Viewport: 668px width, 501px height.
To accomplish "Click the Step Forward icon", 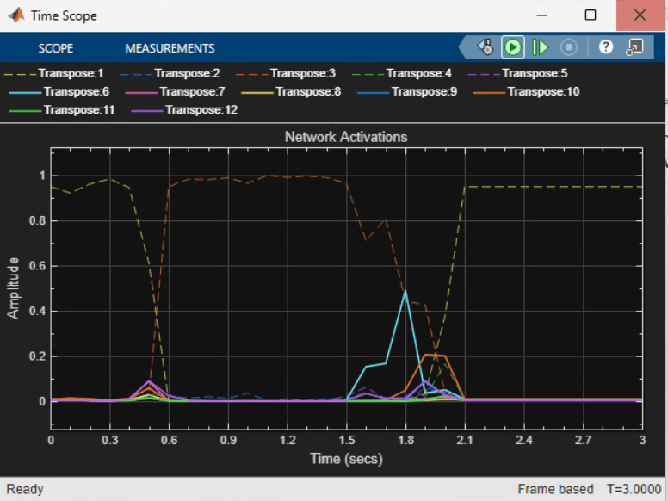I will point(540,47).
